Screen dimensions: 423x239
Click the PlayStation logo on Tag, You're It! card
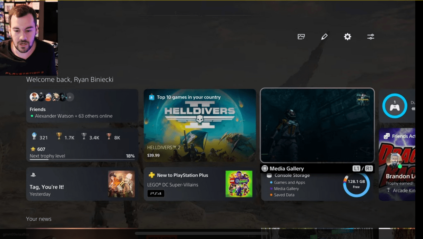33,175
